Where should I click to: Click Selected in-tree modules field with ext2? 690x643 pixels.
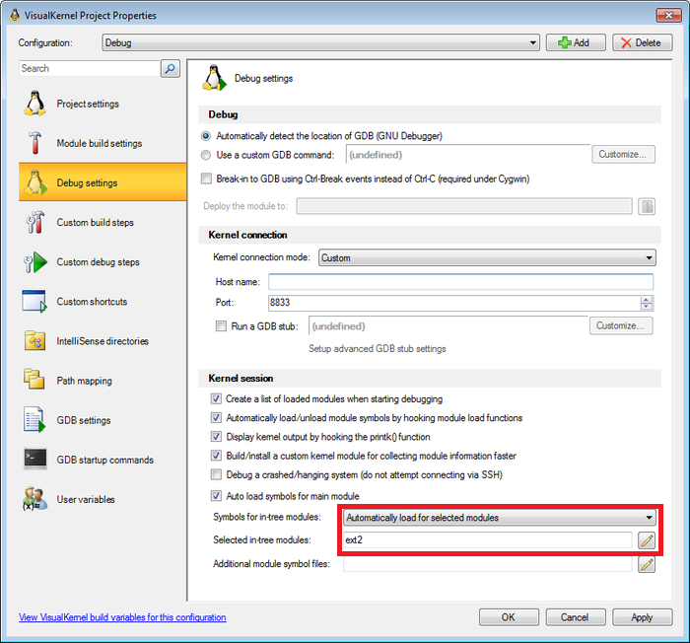[x=488, y=540]
